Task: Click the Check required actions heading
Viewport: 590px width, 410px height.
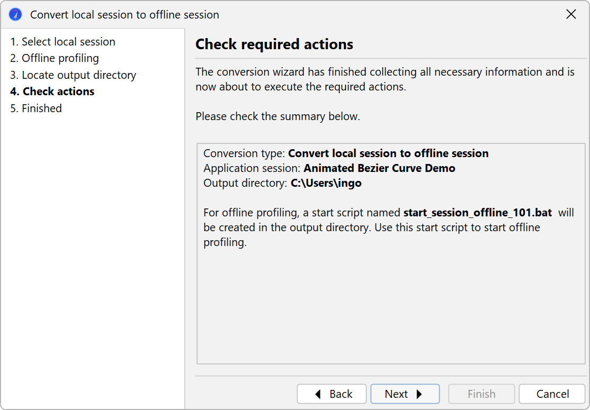Action: point(274,44)
